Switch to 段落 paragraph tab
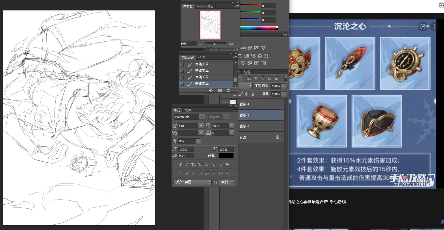The image size is (444, 230). pyautogui.click(x=188, y=110)
